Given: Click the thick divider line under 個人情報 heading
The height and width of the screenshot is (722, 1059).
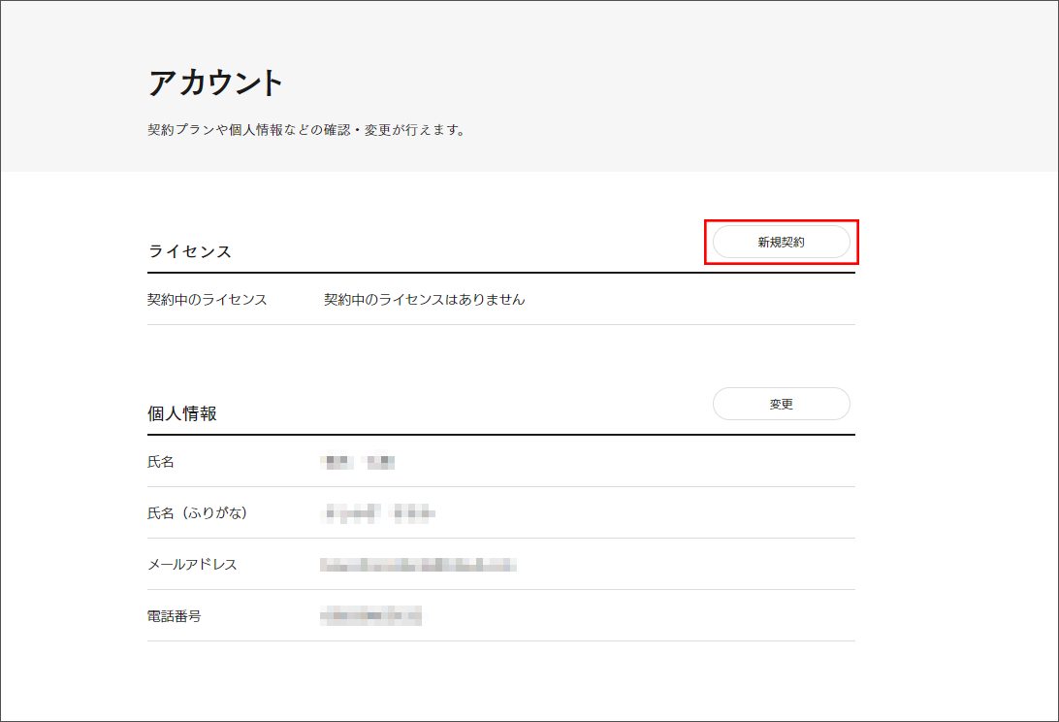Looking at the screenshot, I should pos(500,435).
